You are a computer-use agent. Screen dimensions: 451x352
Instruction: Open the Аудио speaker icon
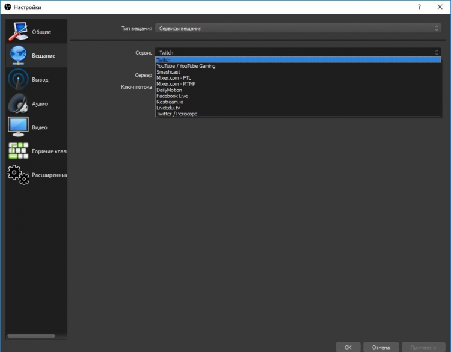18,103
